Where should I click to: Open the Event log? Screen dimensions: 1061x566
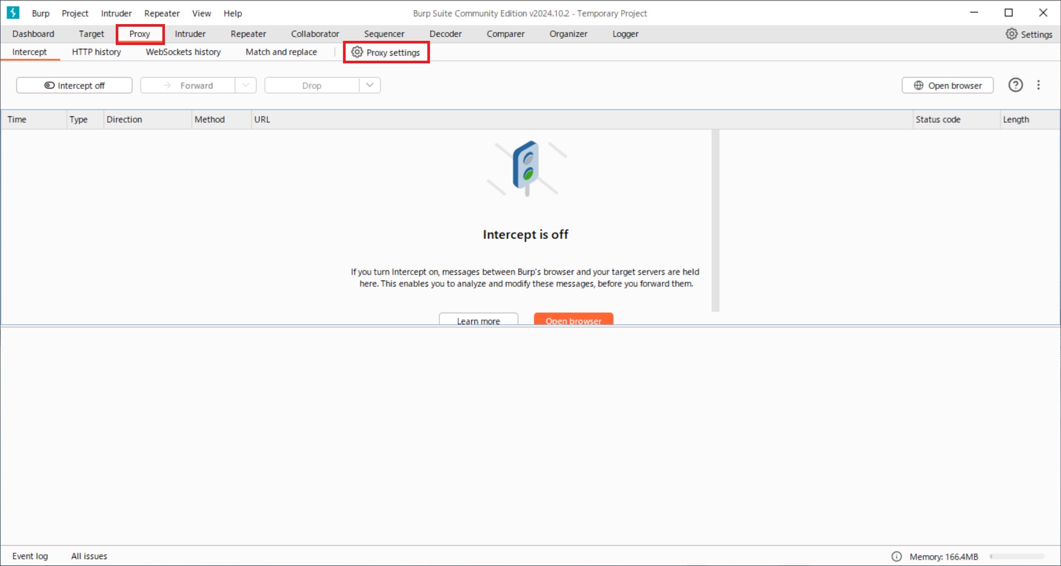tap(30, 556)
